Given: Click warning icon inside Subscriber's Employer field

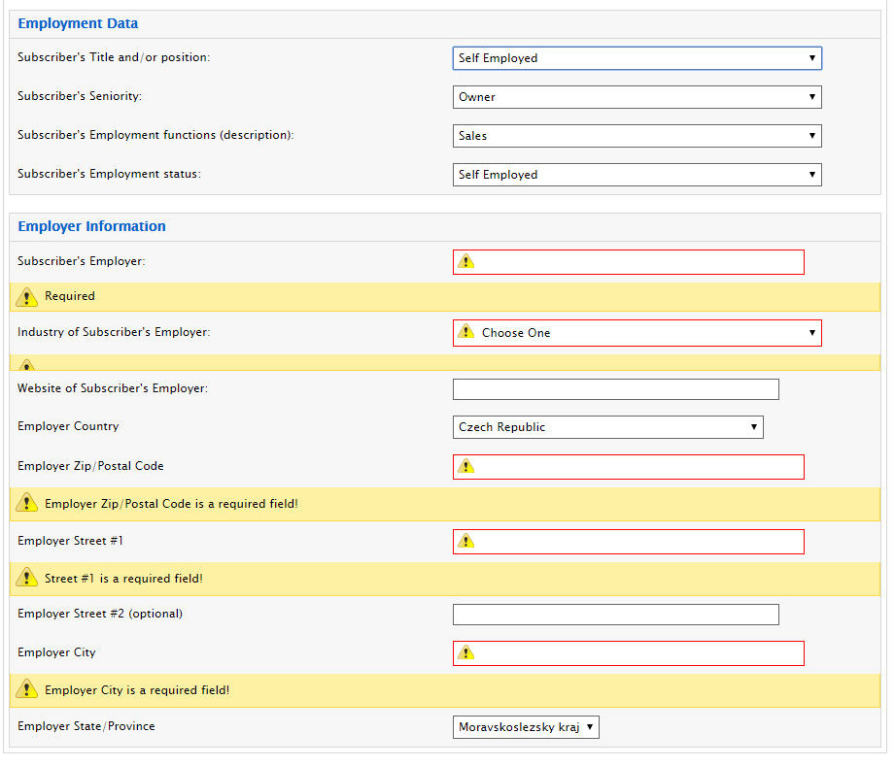Looking at the screenshot, I should (x=466, y=261).
